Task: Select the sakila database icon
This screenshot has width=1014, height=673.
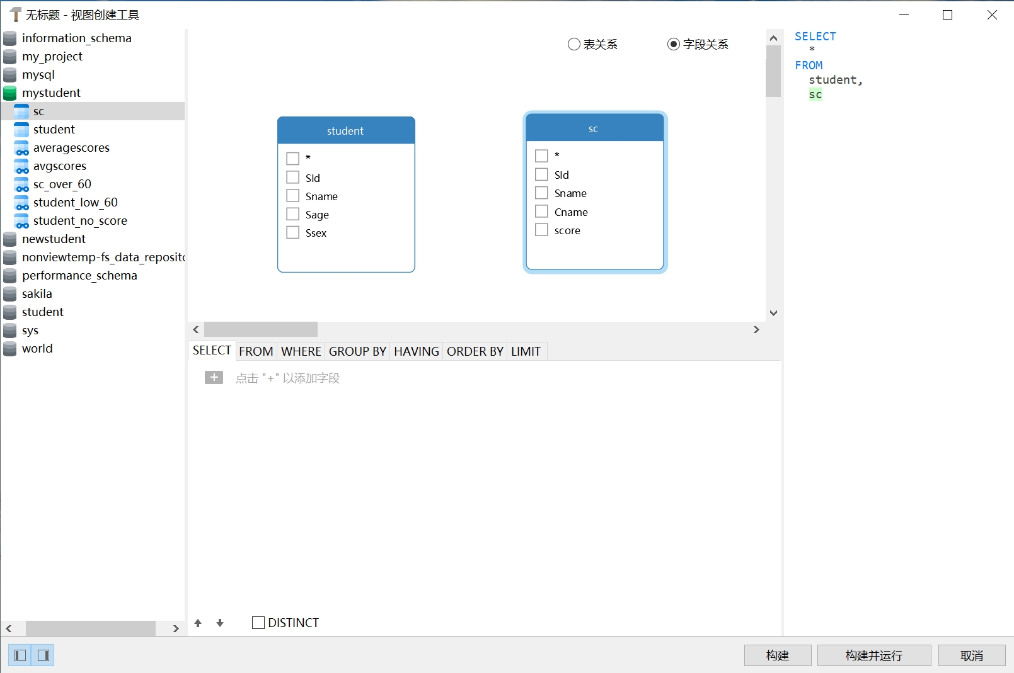Action: (10, 294)
